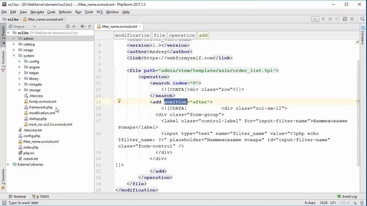Toggle the TODO tool window button
Screen dimensions: 367x206
(x=41, y=196)
